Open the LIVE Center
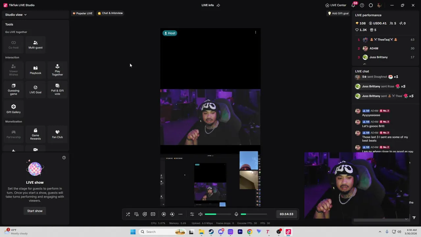The image size is (421, 237). 336,5
